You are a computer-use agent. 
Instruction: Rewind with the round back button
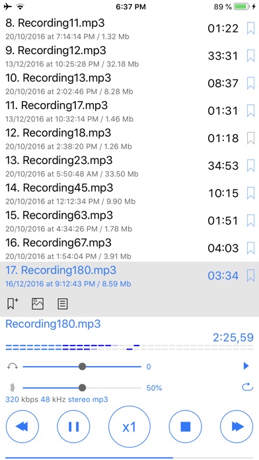coord(22,426)
